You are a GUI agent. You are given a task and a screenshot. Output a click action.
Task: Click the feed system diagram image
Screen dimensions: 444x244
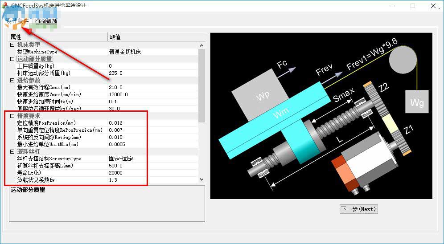pyautogui.click(x=321, y=116)
